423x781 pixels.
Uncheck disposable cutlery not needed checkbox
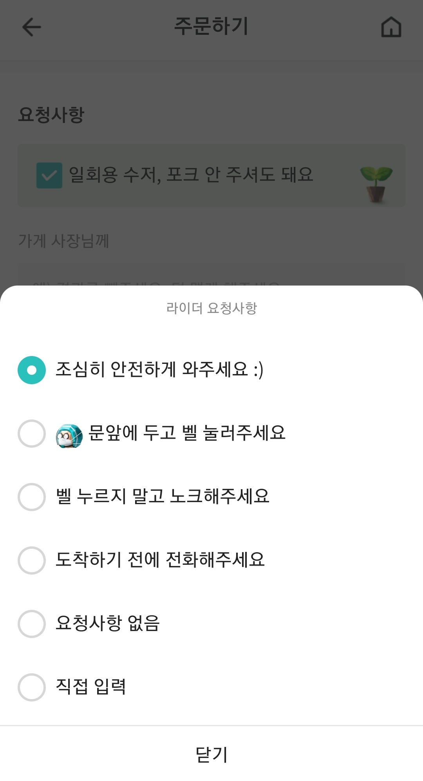pos(49,175)
